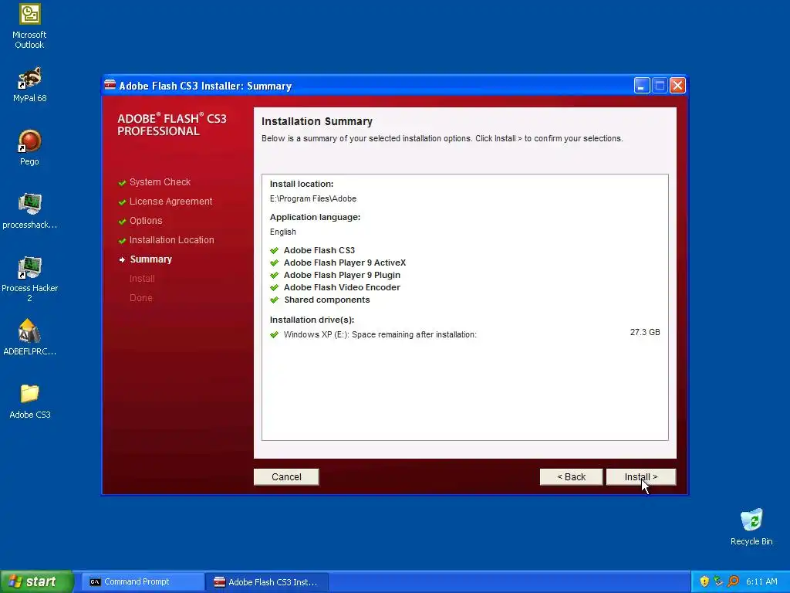790x593 pixels.
Task: Click the Shared components entry text
Action: [326, 300]
